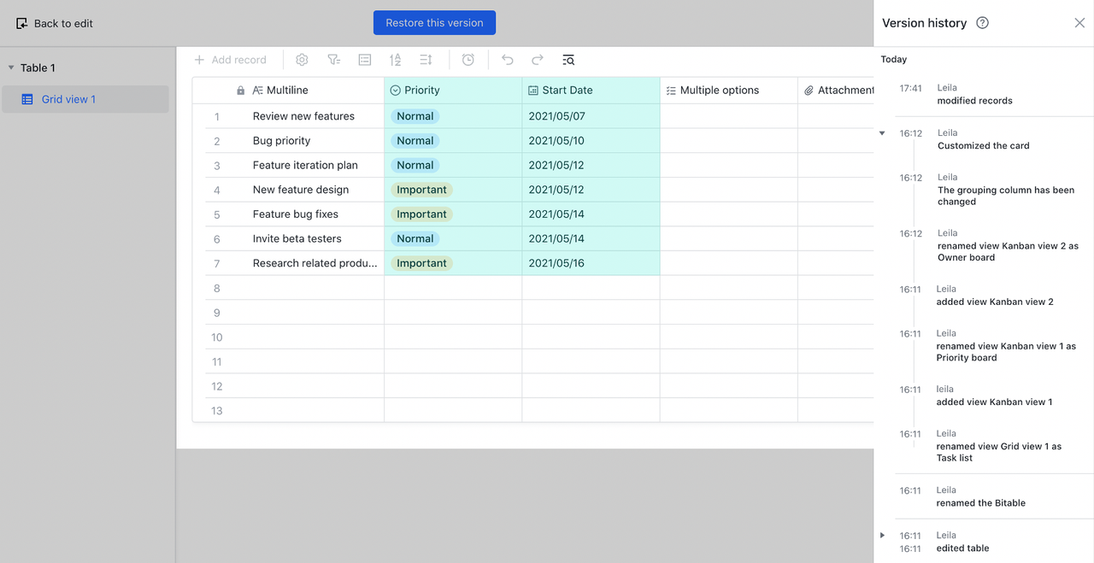
Task: Collapse the 16:12 version group arrow
Action: coord(882,133)
